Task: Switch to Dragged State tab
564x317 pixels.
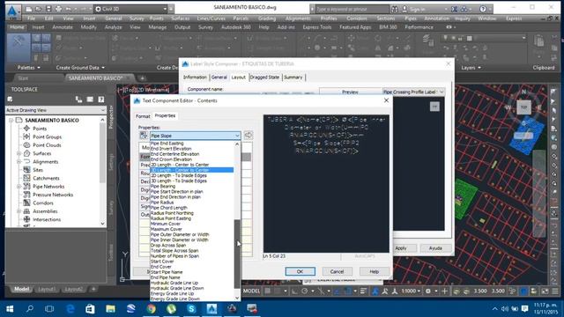Action: (264, 77)
